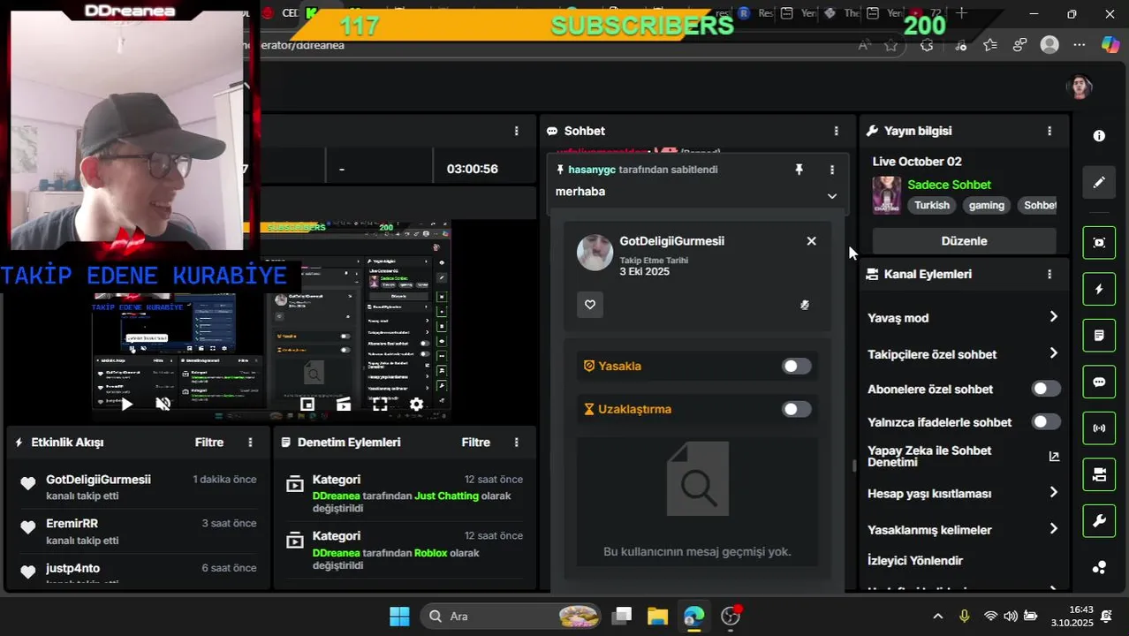Open İzleyici Yönlendir option
This screenshot has width=1129, height=636.
click(915, 561)
